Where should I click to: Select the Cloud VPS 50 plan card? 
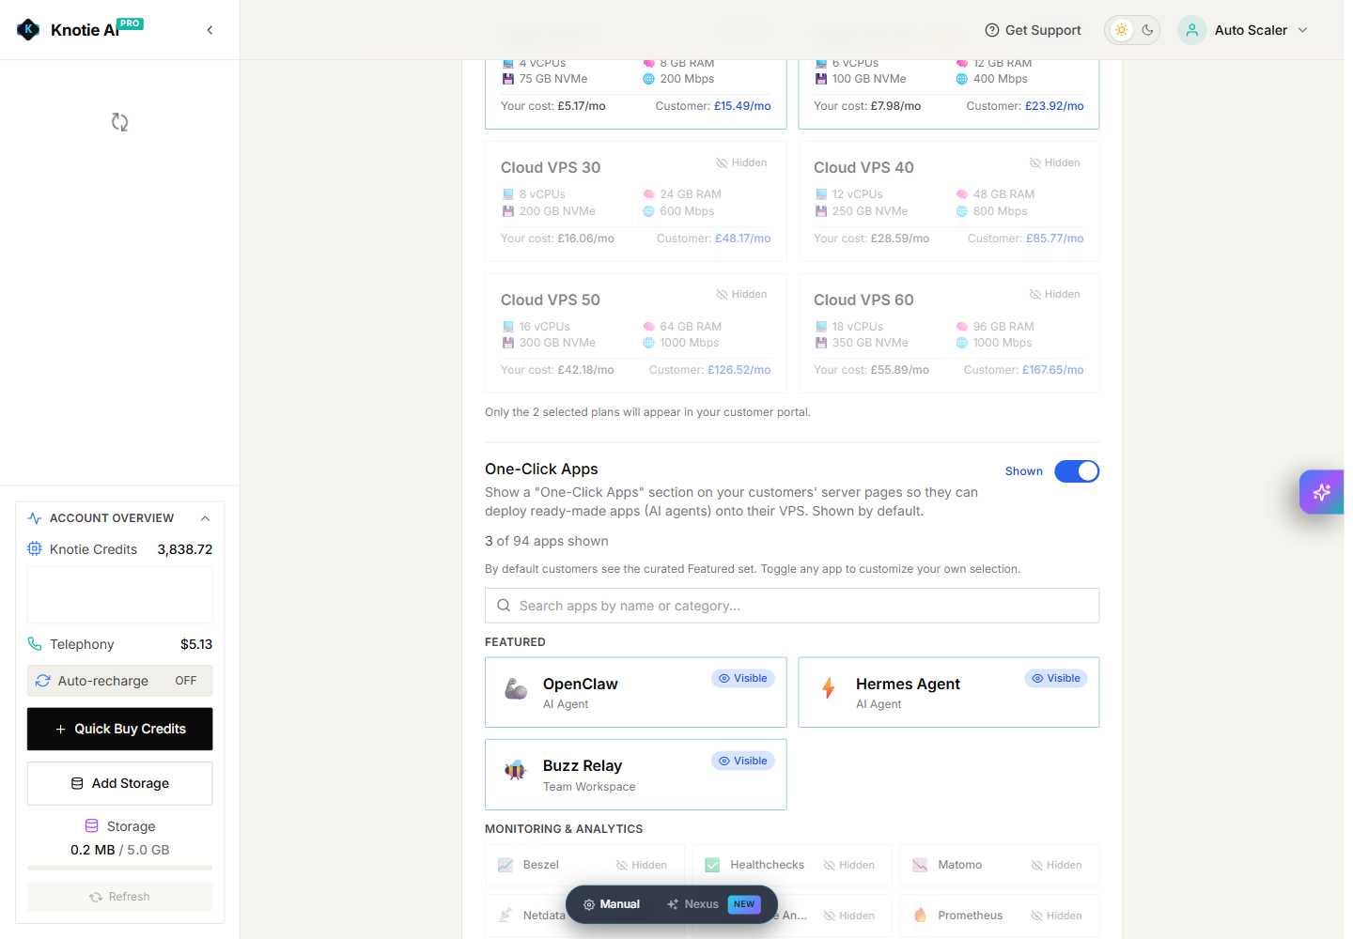(636, 333)
